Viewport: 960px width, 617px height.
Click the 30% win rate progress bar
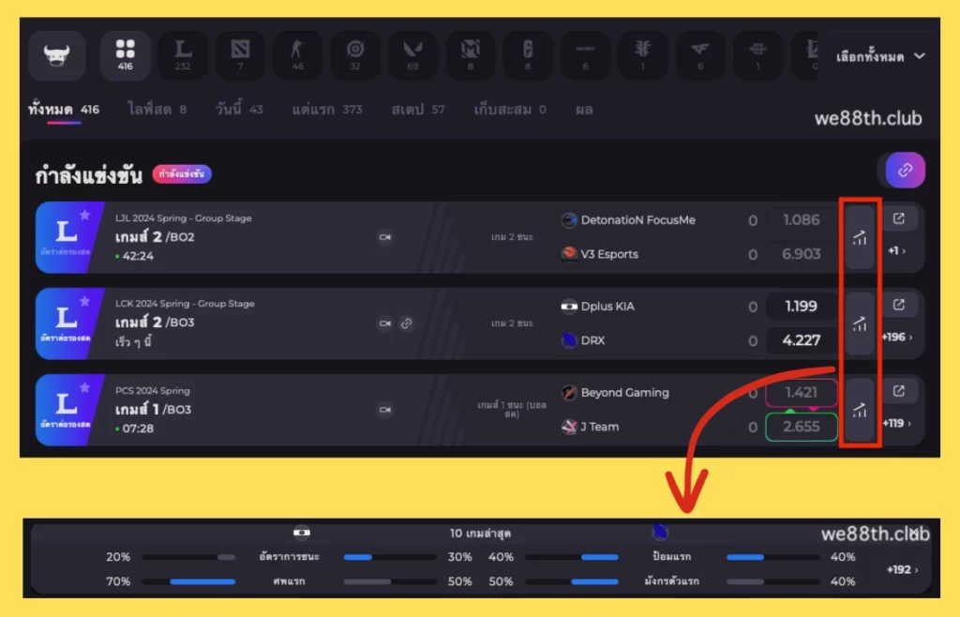(390, 557)
